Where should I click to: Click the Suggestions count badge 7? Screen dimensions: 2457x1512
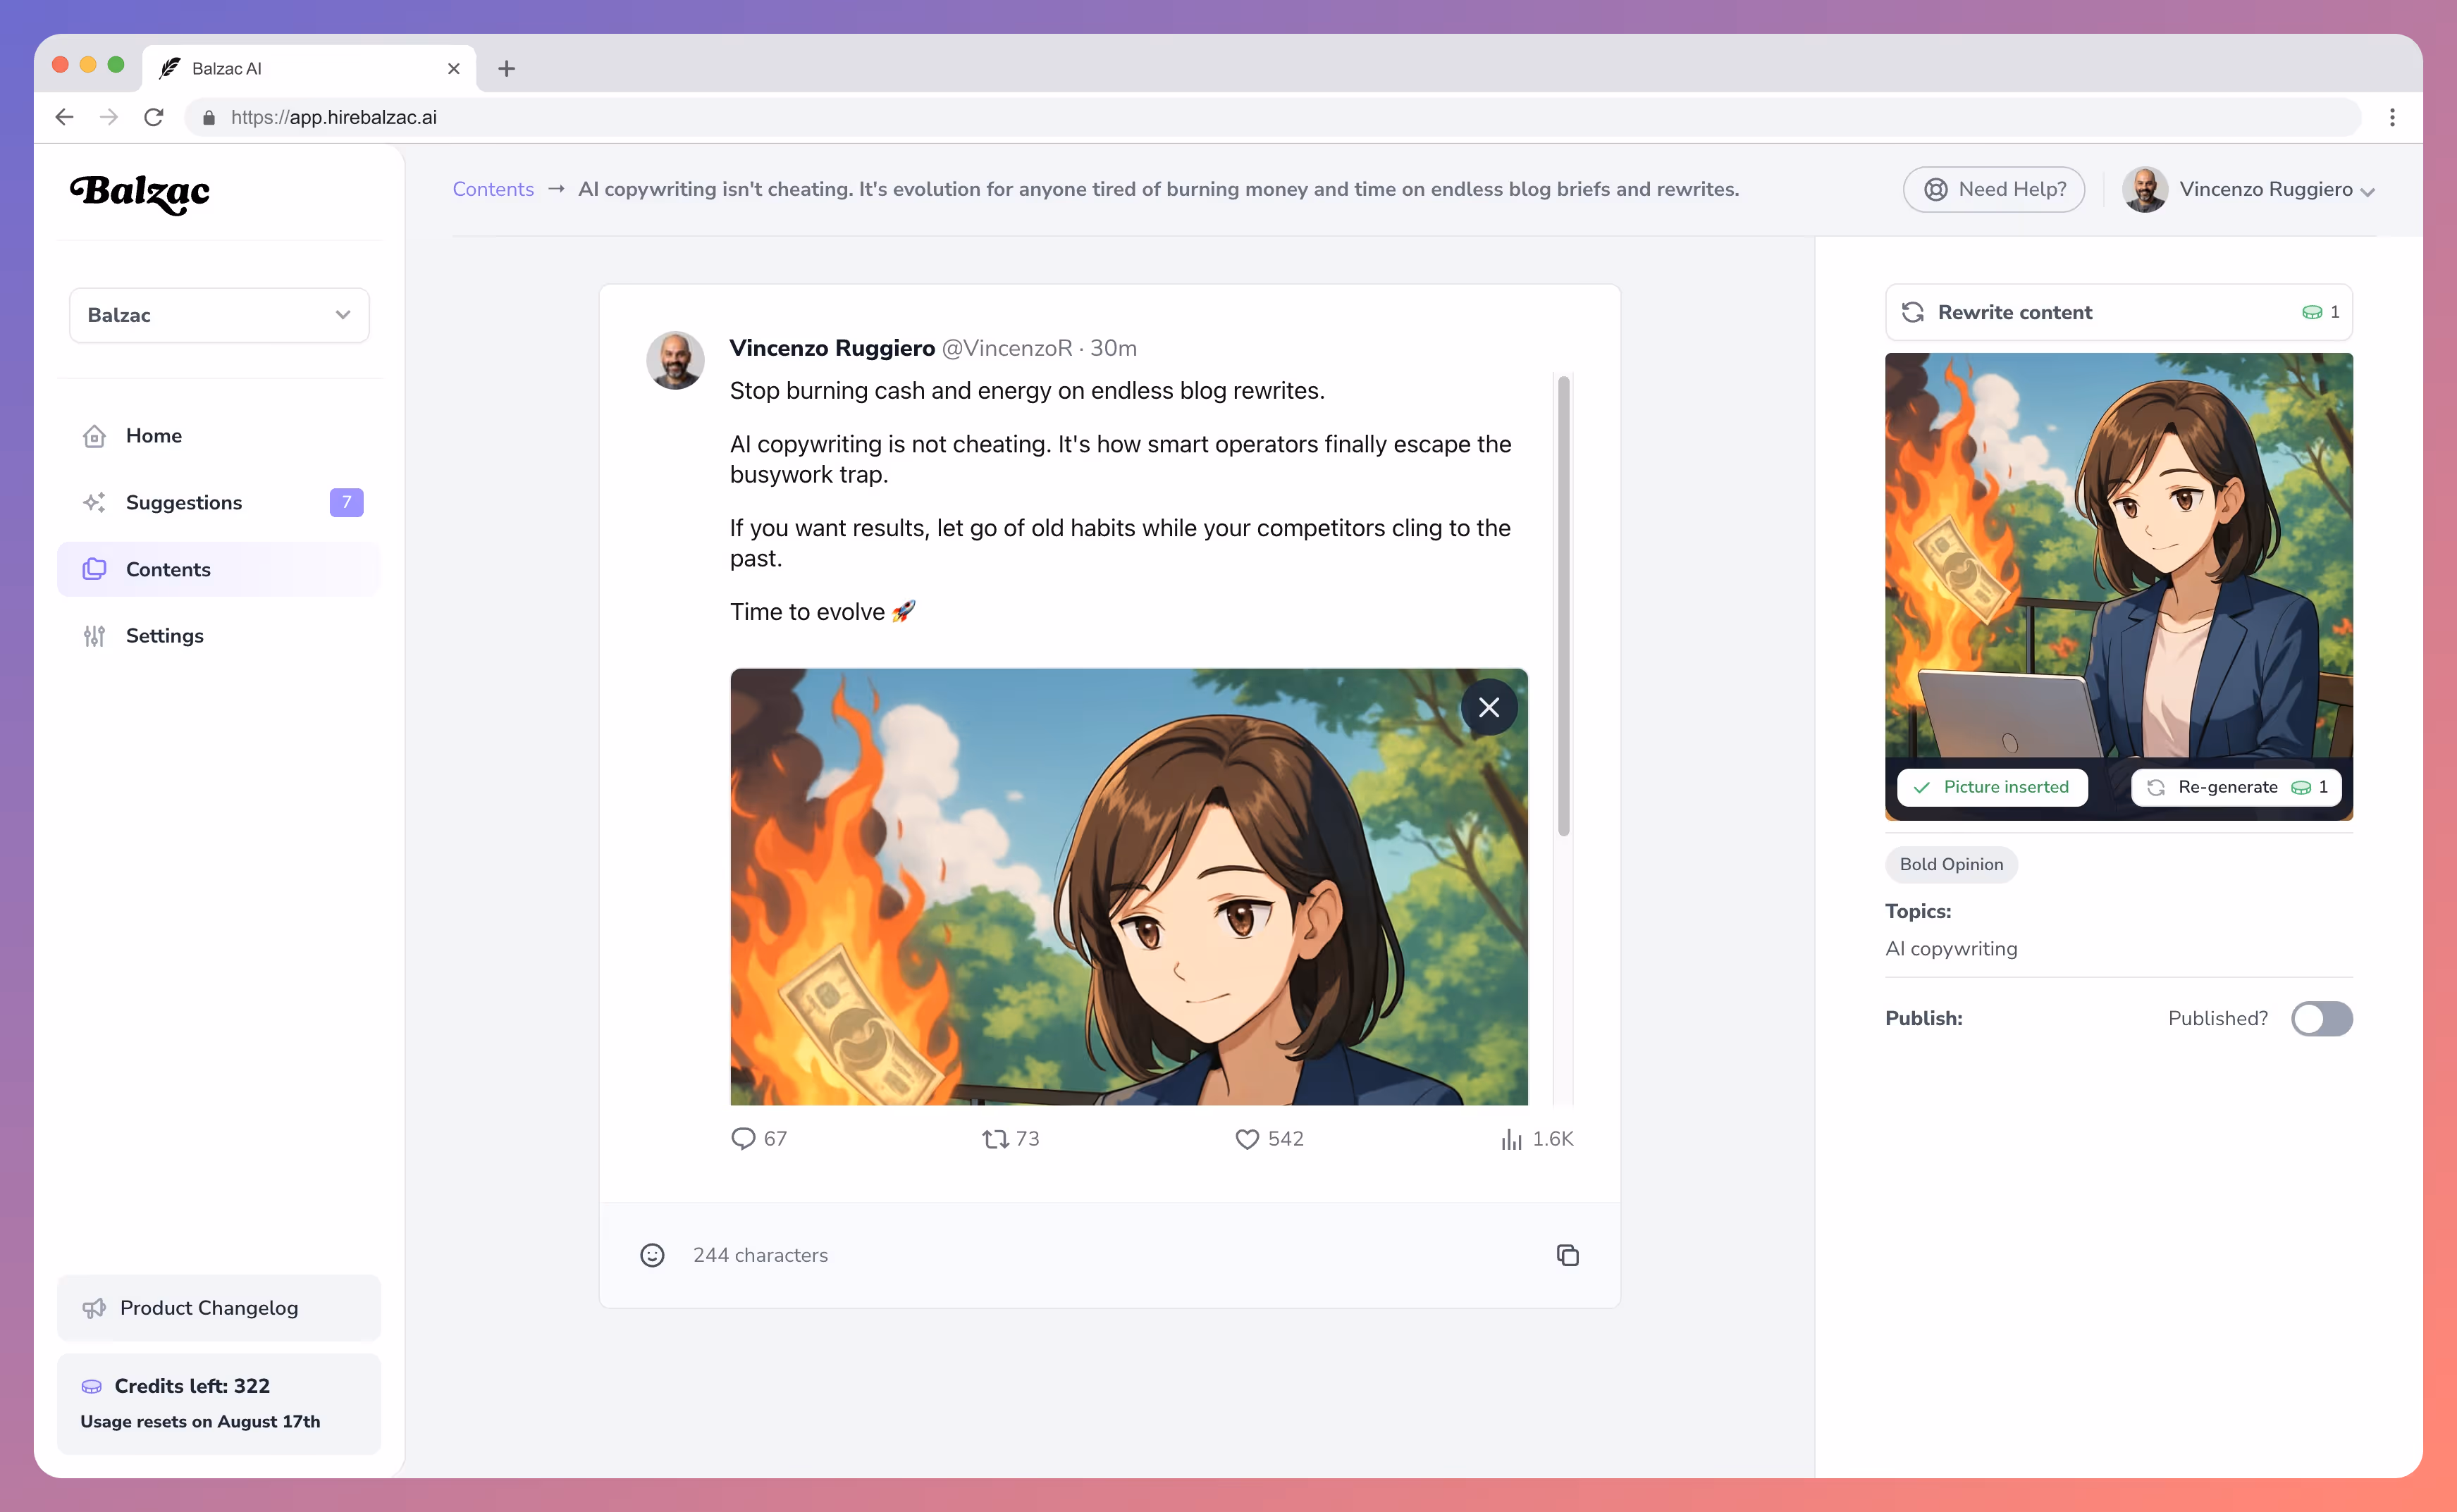pos(346,502)
